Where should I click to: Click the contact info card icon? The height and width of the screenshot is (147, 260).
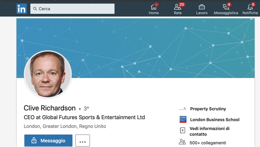coord(182,131)
